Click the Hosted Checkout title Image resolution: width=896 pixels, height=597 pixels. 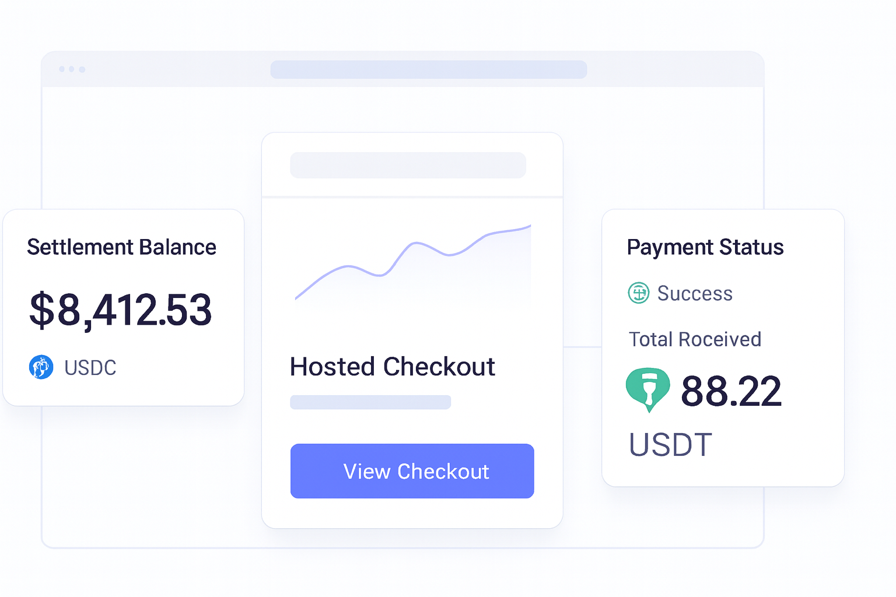[393, 367]
